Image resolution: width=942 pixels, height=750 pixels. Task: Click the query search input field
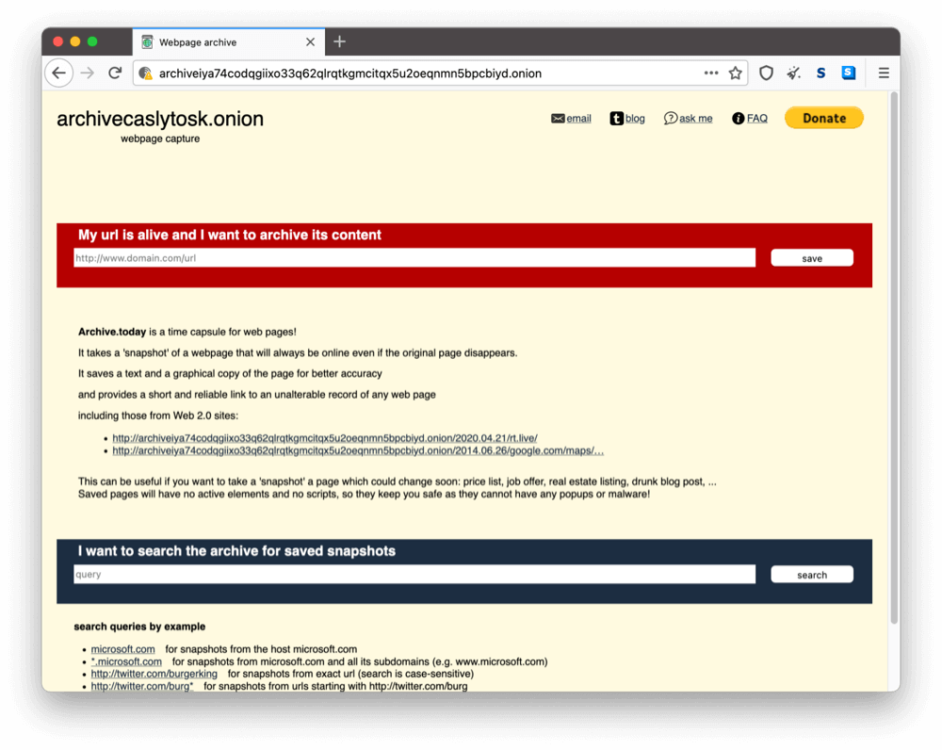pyautogui.click(x=414, y=574)
